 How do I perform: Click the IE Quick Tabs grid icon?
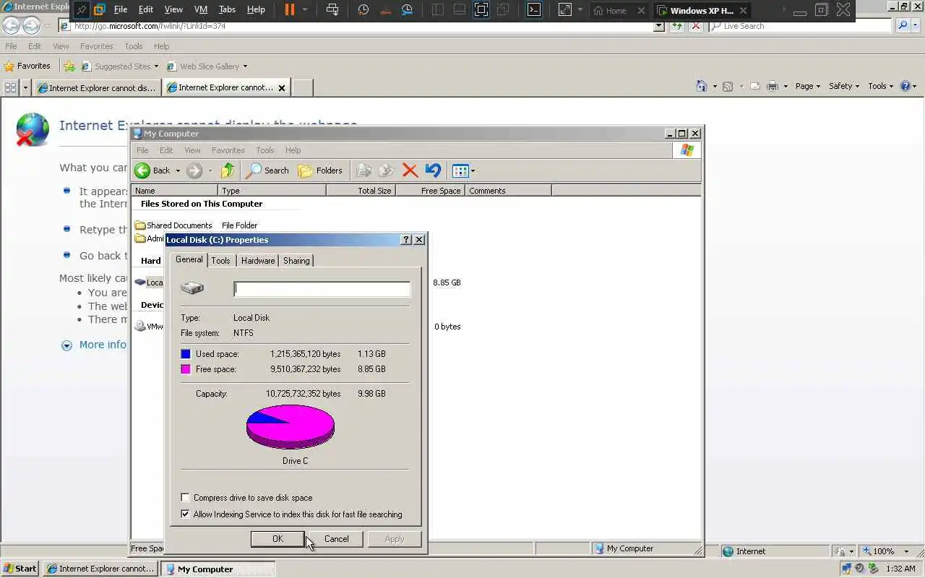(10, 87)
